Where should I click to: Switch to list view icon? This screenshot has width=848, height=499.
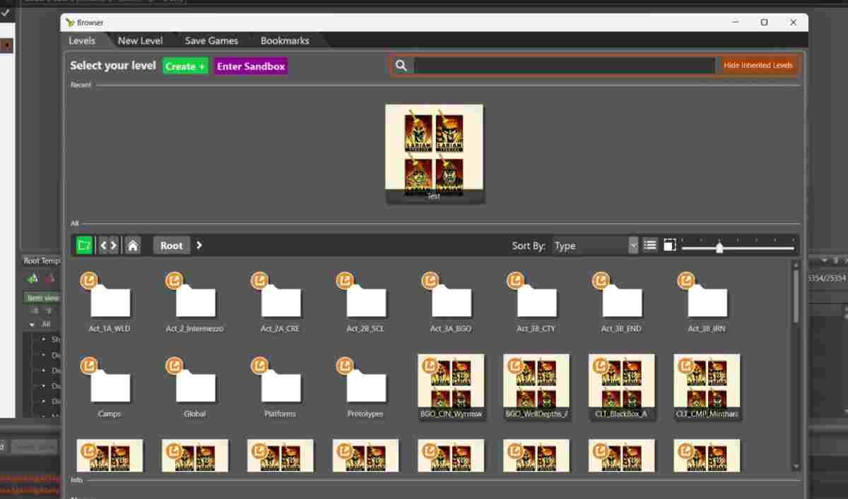click(x=650, y=245)
